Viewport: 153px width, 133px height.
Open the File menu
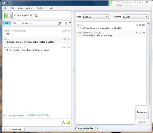(x=5, y=8)
